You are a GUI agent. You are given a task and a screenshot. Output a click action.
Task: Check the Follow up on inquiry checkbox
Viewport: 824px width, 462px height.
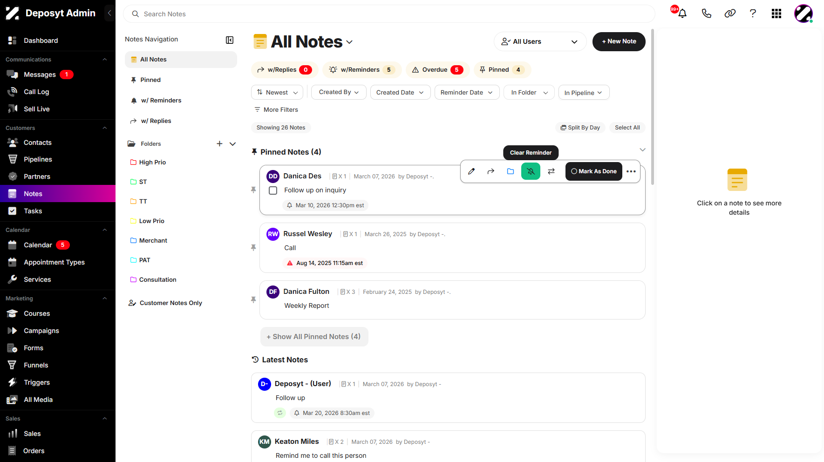pos(273,190)
